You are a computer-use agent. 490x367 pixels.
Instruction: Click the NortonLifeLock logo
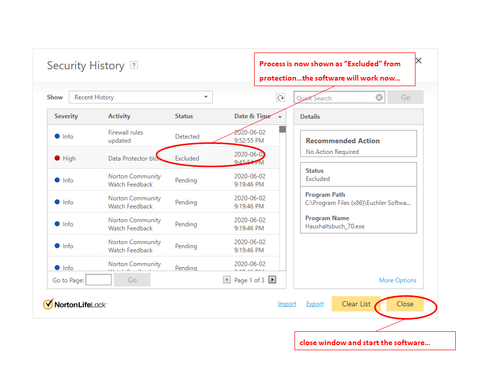(x=75, y=304)
